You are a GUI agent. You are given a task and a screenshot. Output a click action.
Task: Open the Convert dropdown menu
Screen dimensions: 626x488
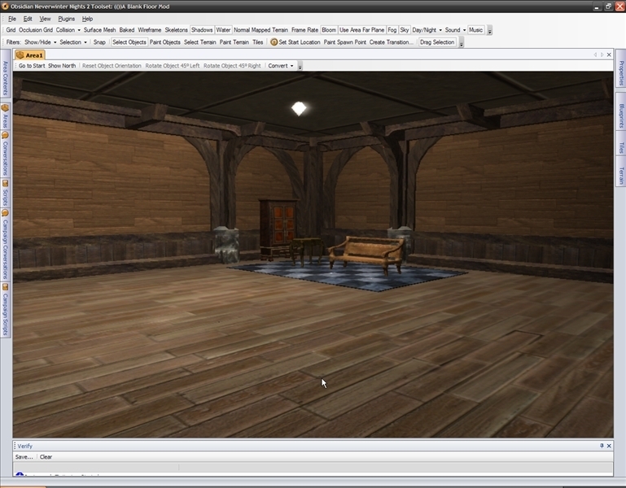281,66
